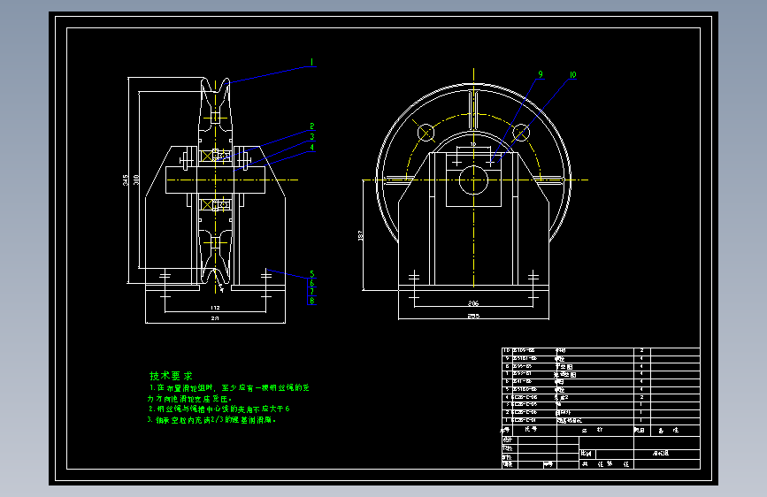The image size is (767, 497).
Task: Select part balloon number 5 label
Action: pos(312,274)
